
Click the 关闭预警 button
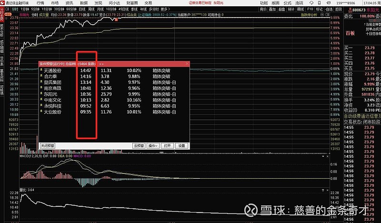(47, 146)
